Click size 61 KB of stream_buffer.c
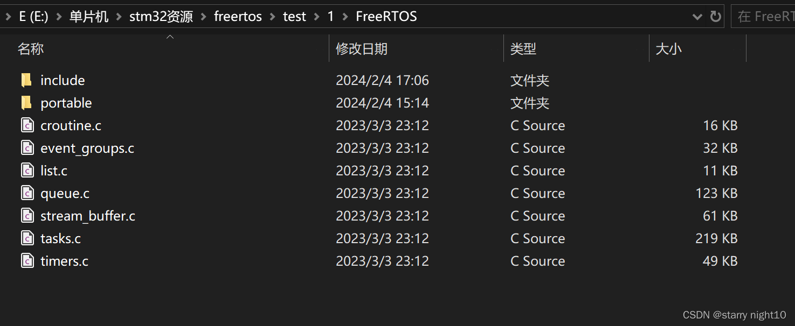 (x=720, y=216)
